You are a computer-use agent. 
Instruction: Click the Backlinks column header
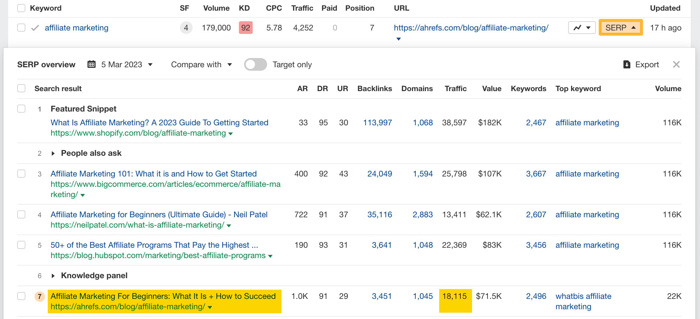coord(374,89)
